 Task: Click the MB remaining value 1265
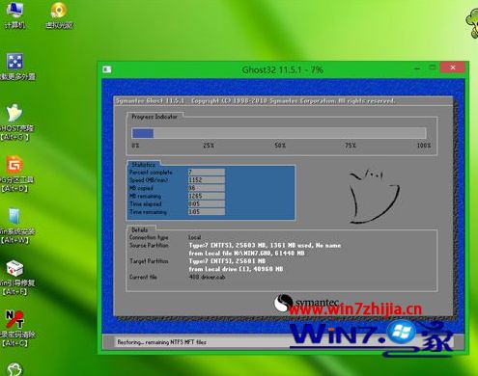(207, 196)
